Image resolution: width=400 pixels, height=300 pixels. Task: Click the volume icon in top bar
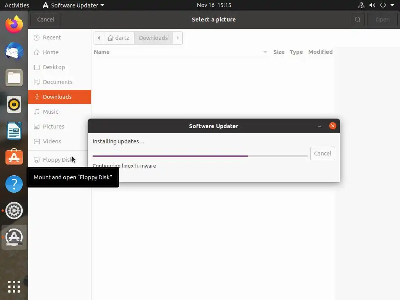pyautogui.click(x=372, y=5)
